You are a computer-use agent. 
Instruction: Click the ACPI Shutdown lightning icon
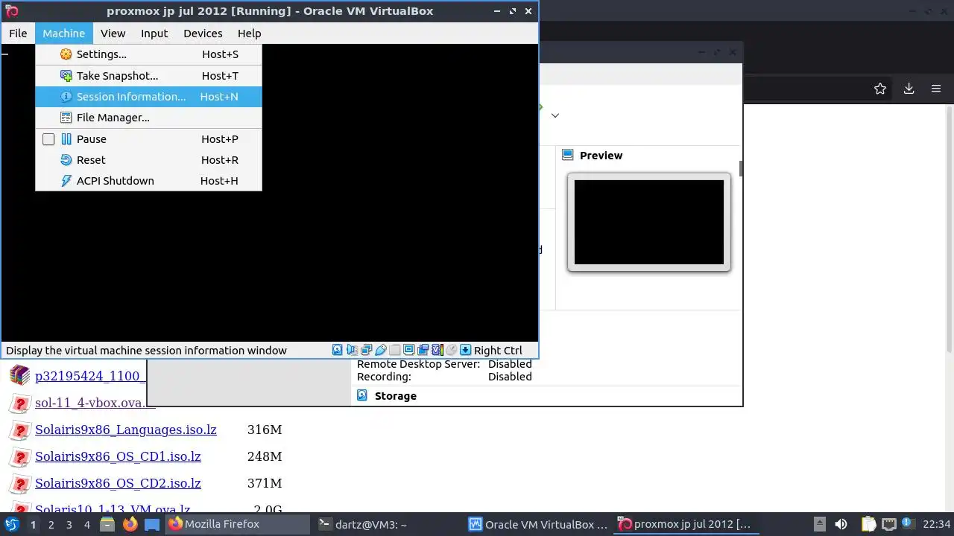[x=66, y=181]
